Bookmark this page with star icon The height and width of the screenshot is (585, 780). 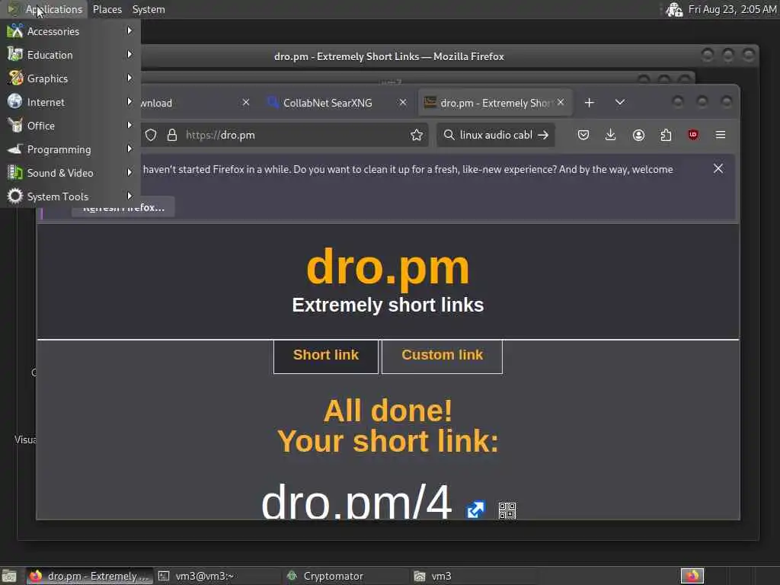pyautogui.click(x=417, y=135)
